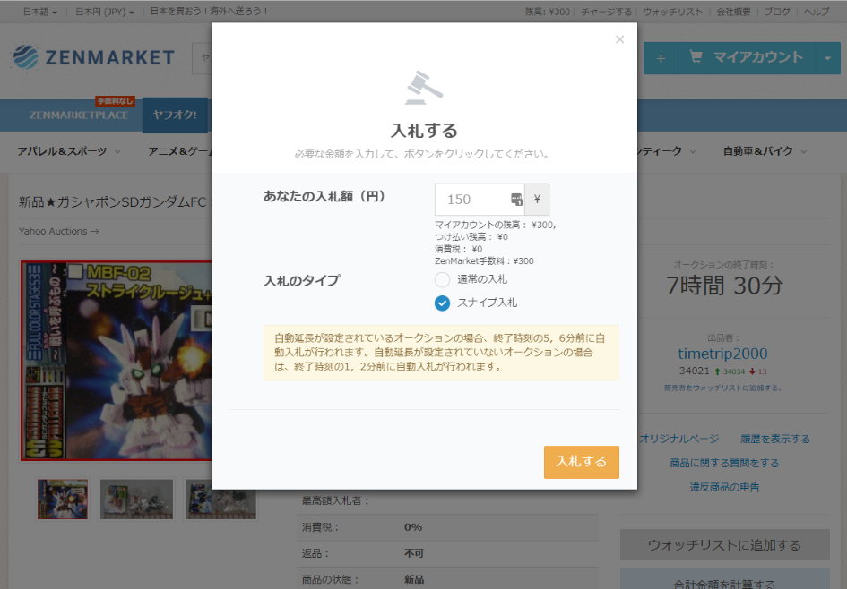Click 商品に関する質問をする link

click(x=724, y=463)
